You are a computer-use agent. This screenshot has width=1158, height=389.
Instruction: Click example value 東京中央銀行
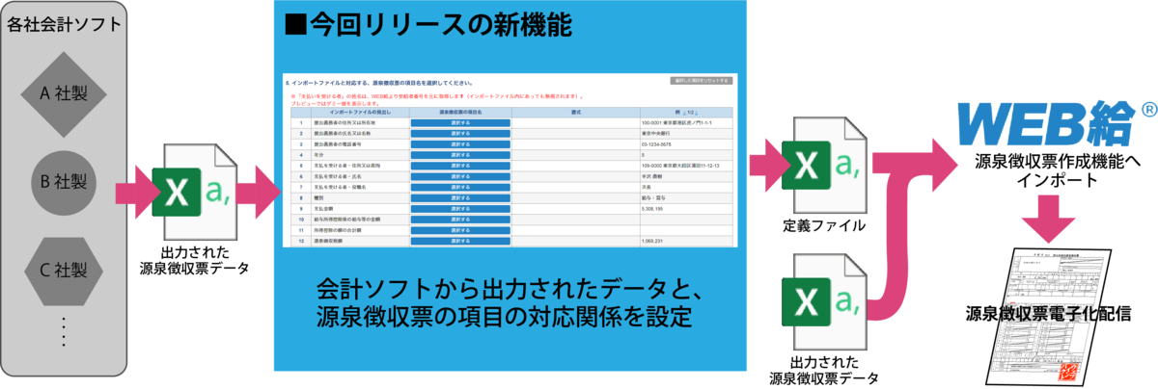pyautogui.click(x=655, y=134)
